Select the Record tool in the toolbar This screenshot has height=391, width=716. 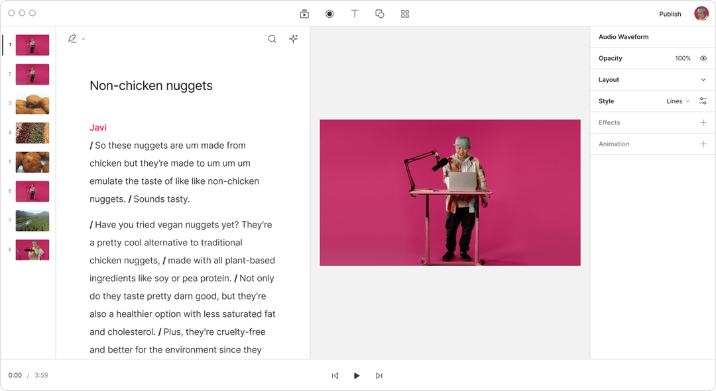pyautogui.click(x=329, y=13)
